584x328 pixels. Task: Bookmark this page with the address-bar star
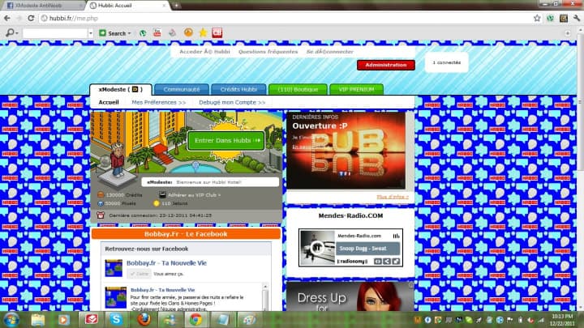[537, 18]
